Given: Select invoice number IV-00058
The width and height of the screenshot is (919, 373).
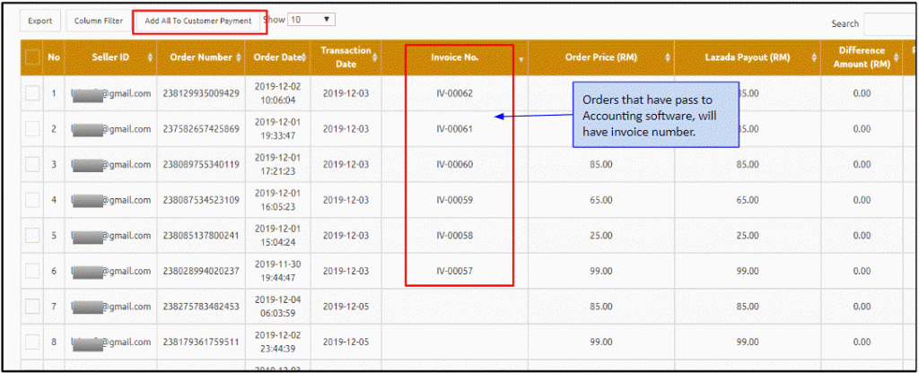Looking at the screenshot, I should tap(455, 236).
